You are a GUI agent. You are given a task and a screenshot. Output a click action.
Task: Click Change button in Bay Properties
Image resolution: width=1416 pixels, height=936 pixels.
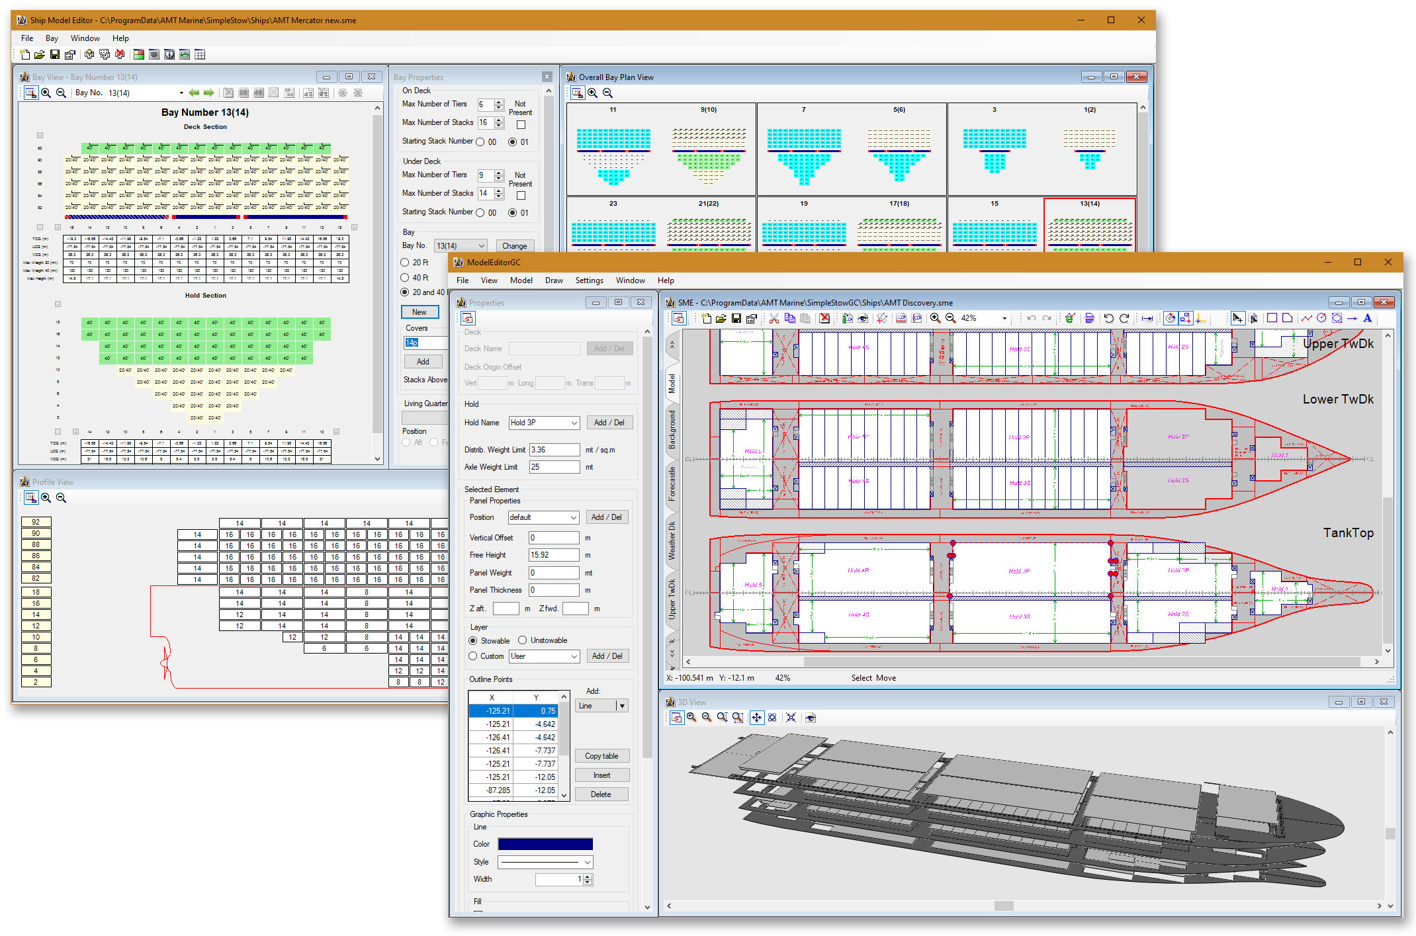click(514, 246)
